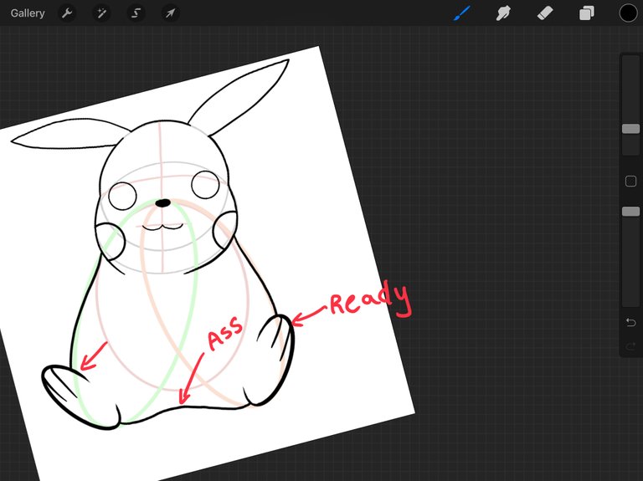Undo the last stroke
643x481 pixels.
point(630,322)
